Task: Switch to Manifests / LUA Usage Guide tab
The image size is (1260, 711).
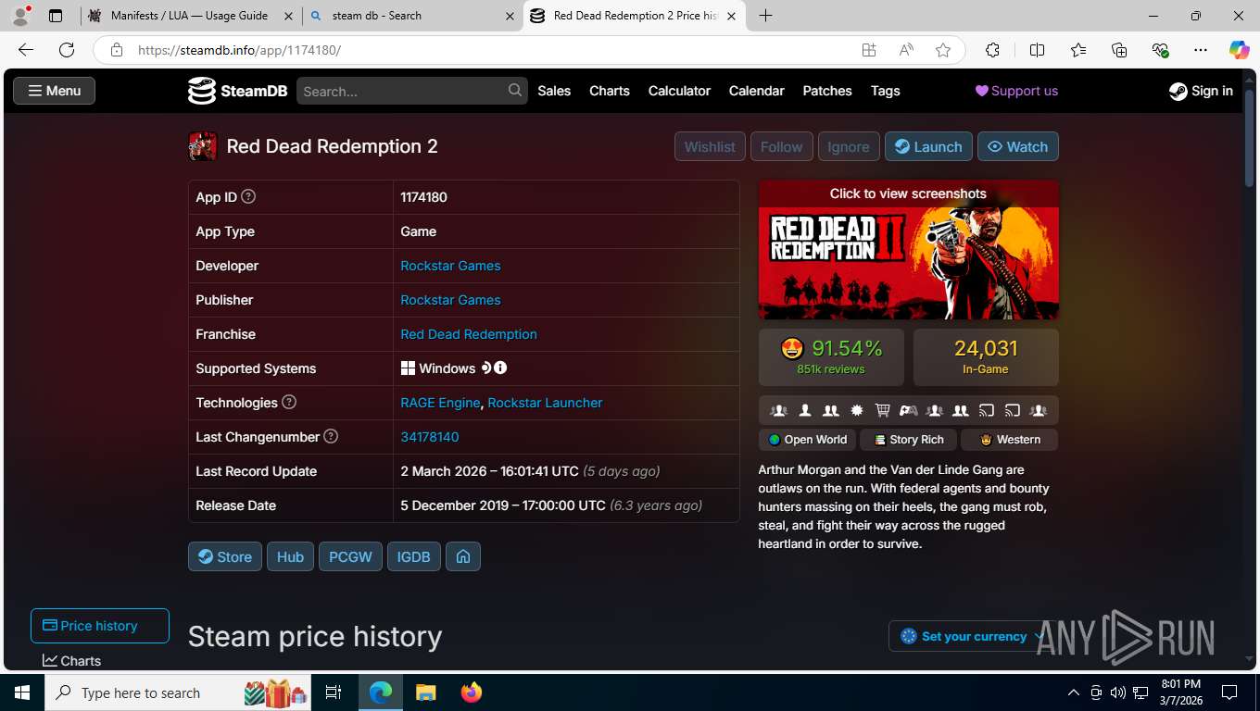Action: [190, 16]
